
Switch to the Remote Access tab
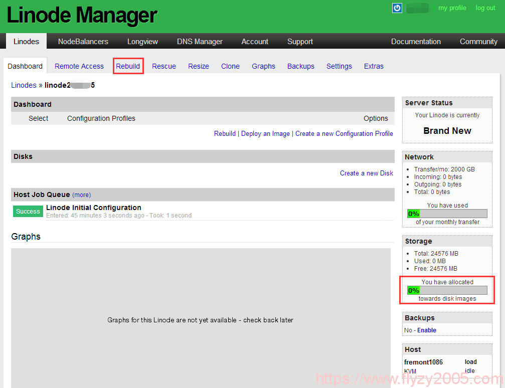pyautogui.click(x=79, y=66)
